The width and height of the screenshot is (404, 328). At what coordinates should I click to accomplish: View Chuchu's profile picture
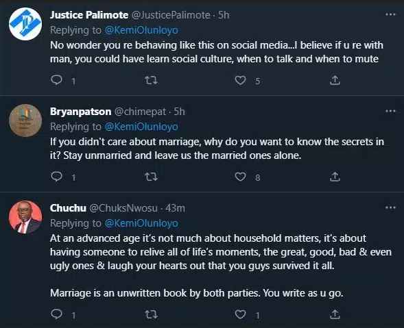(x=25, y=217)
